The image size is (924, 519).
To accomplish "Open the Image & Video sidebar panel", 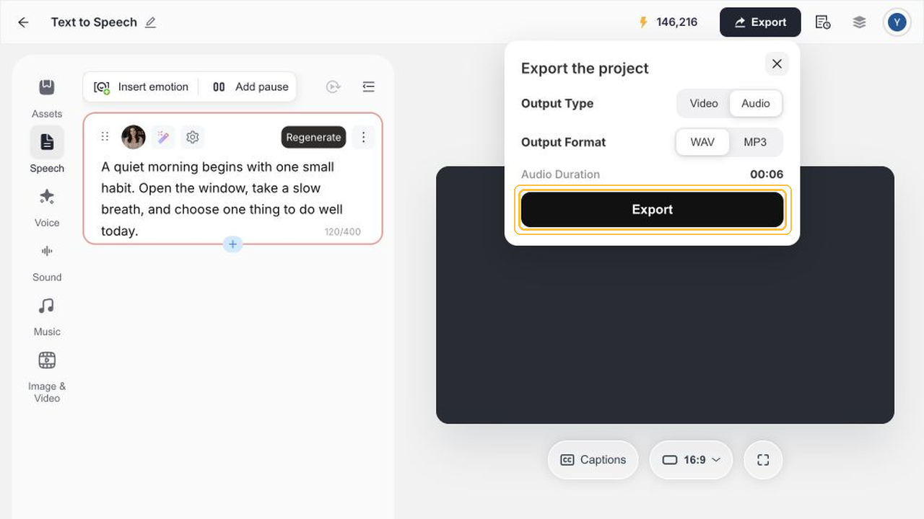I will [47, 377].
